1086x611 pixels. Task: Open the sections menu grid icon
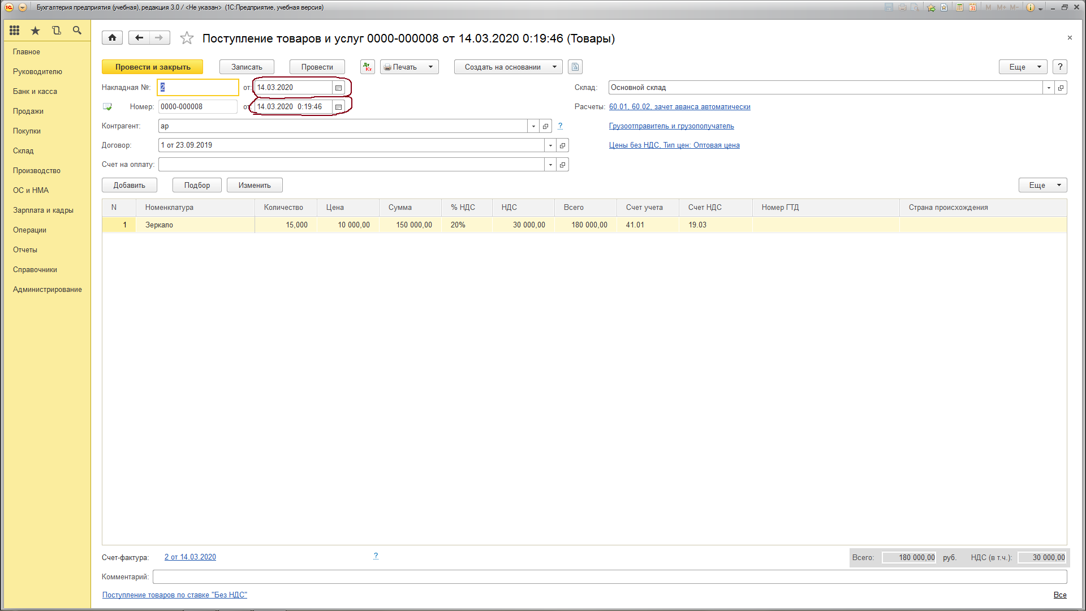15,31
